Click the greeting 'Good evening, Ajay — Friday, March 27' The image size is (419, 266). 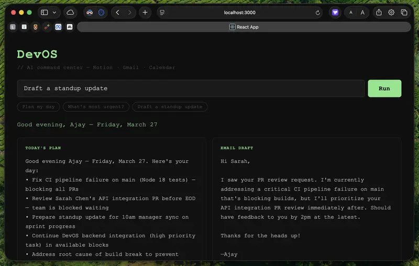(x=87, y=125)
